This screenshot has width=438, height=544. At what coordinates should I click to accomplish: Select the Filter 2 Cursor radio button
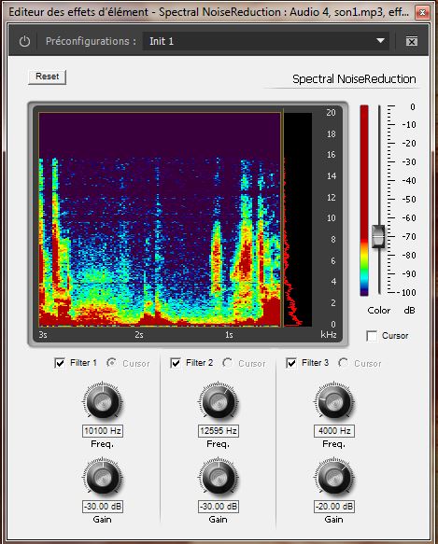(227, 363)
